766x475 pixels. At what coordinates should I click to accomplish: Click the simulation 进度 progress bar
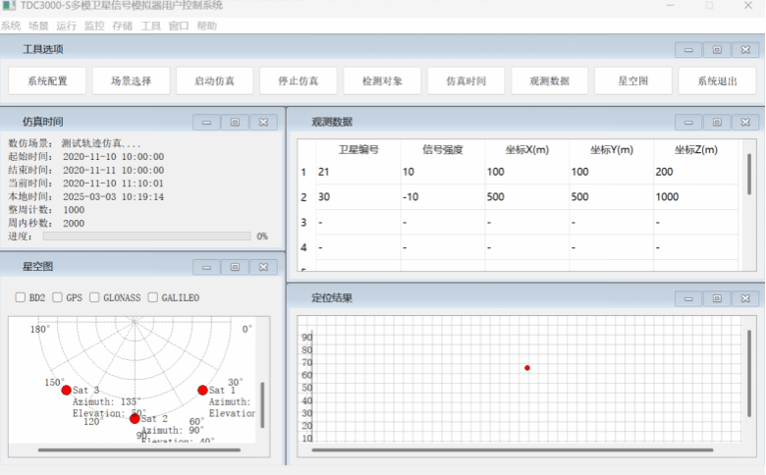pos(146,237)
